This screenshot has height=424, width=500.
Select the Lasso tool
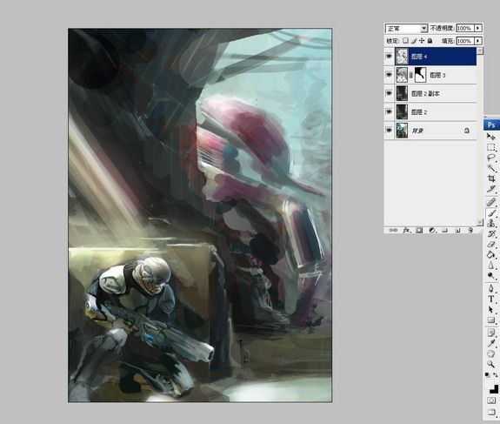click(491, 158)
